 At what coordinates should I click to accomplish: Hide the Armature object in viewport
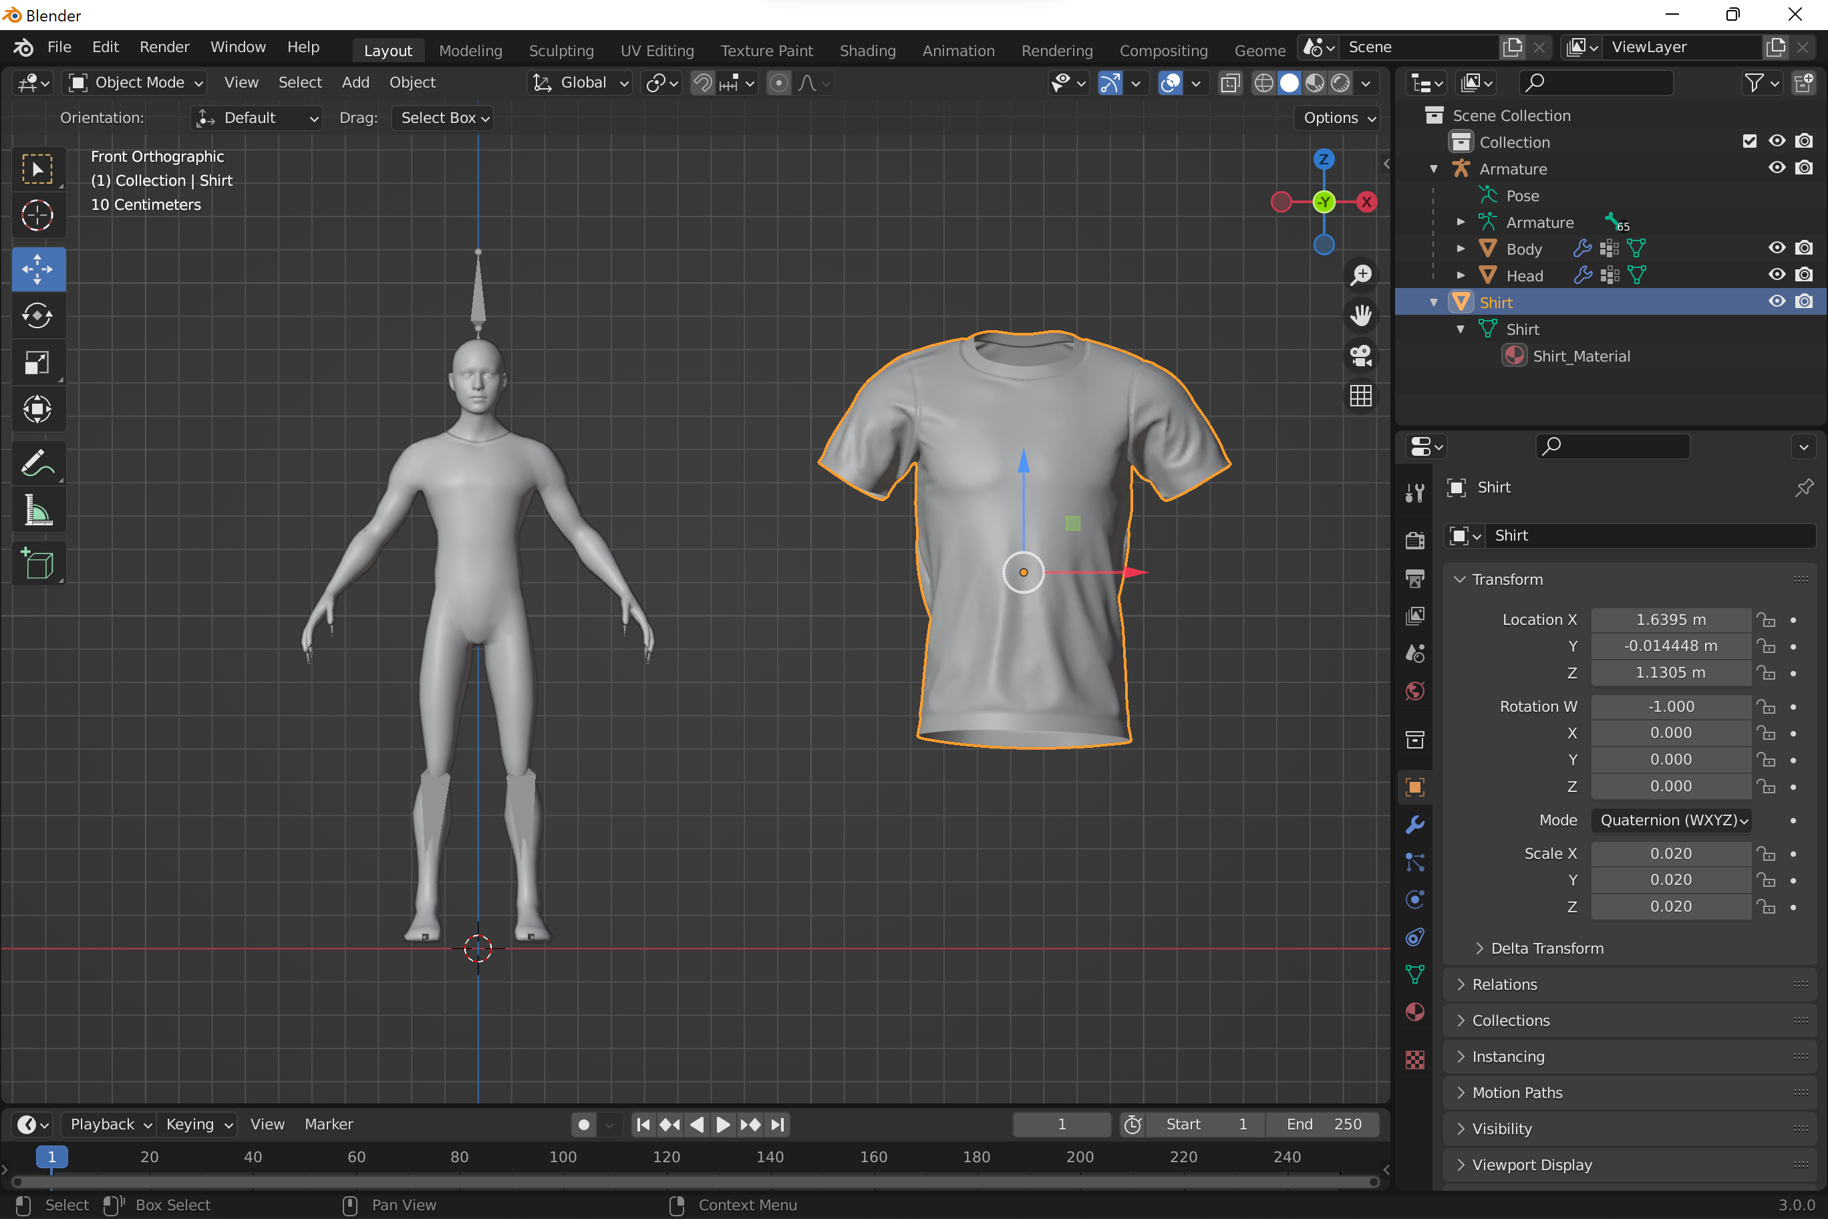[1777, 168]
